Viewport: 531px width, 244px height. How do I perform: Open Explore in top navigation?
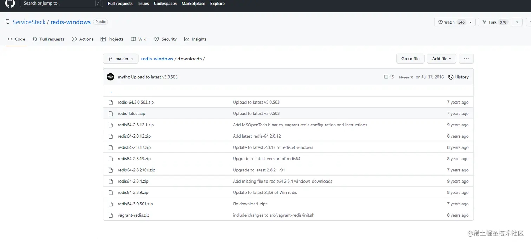point(217,4)
